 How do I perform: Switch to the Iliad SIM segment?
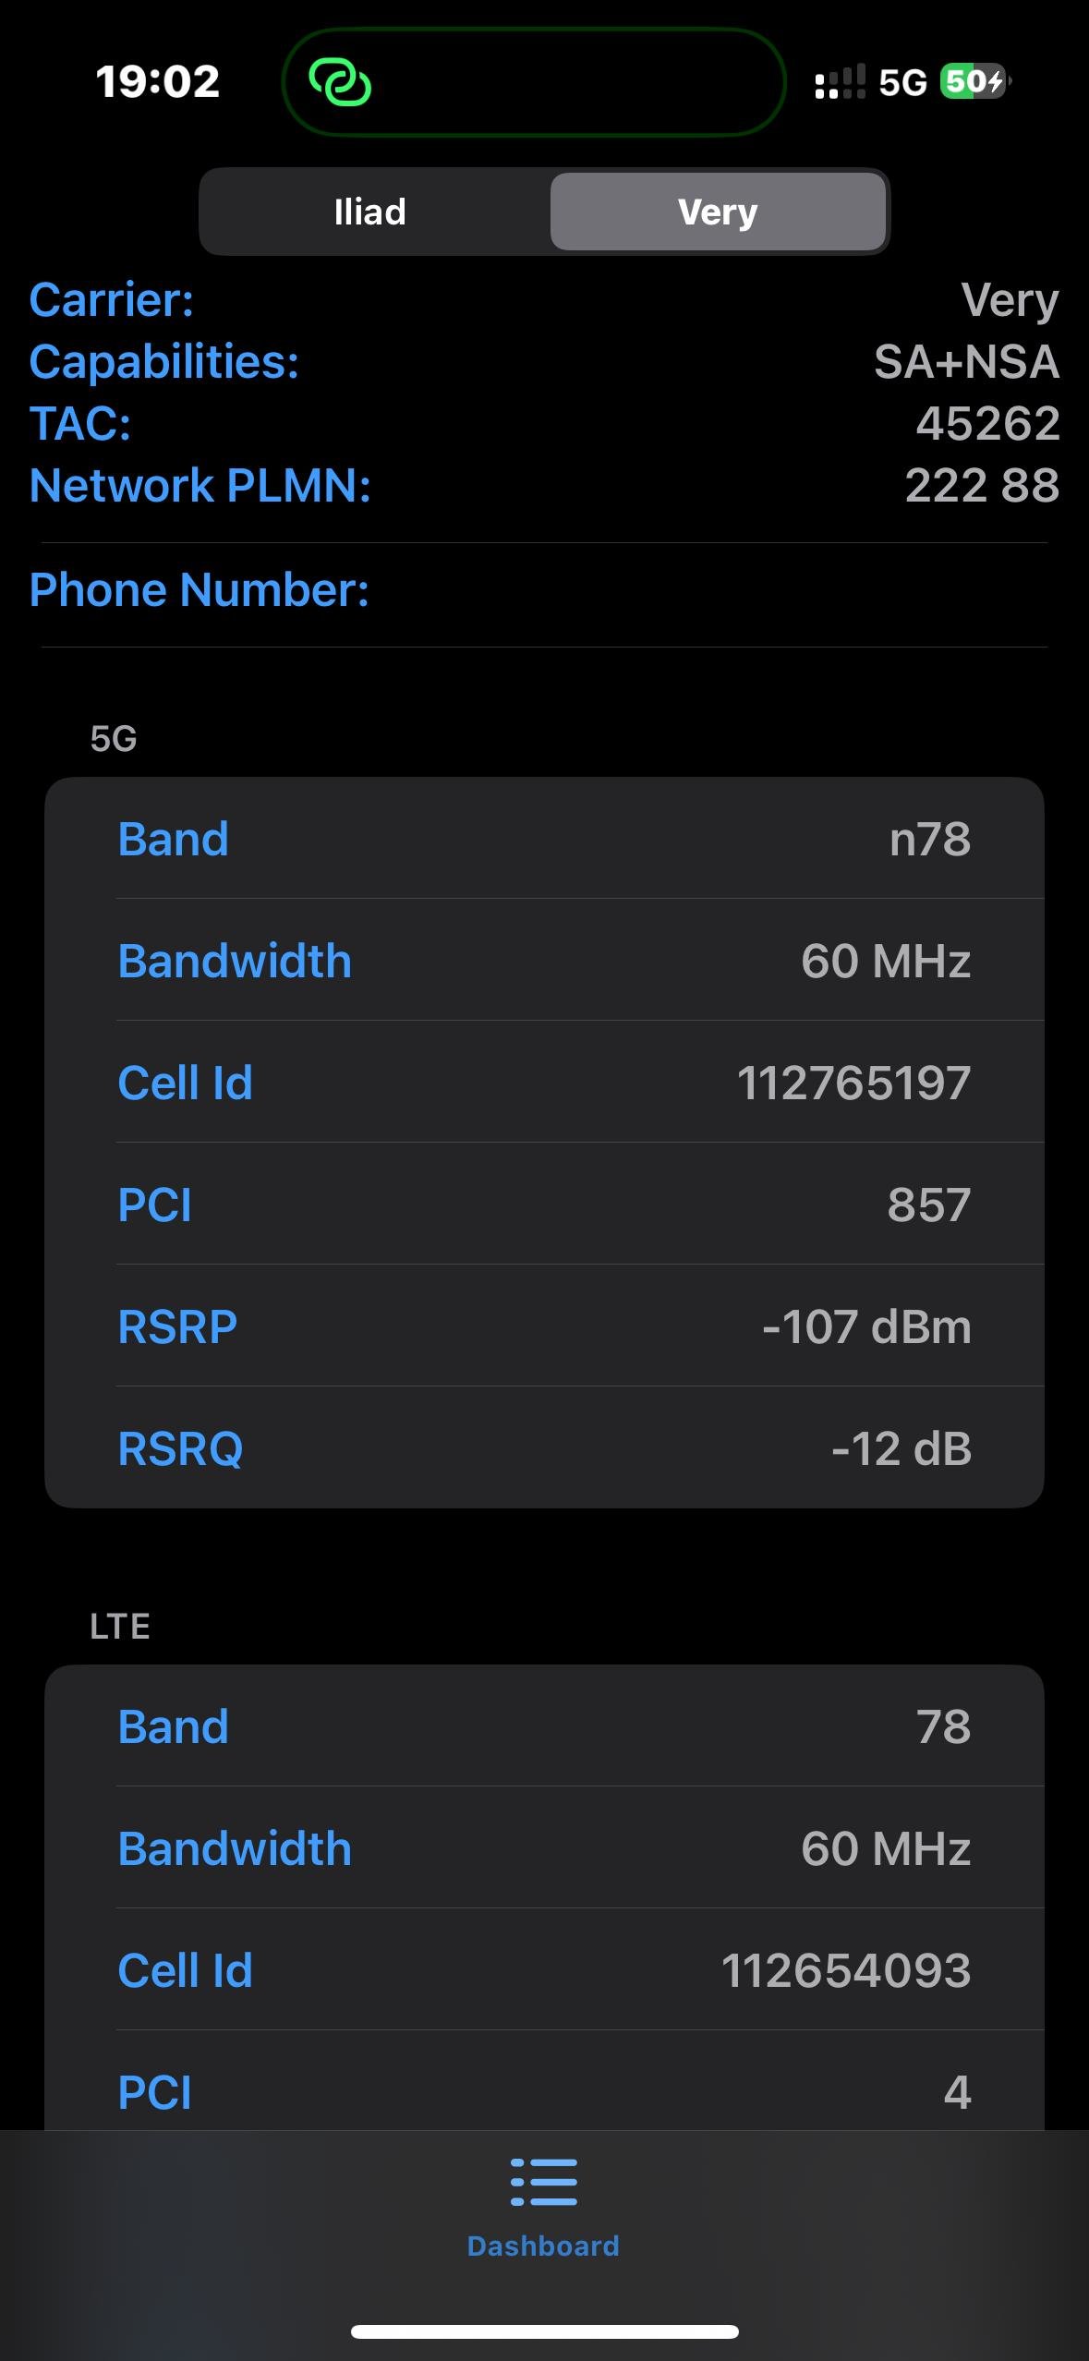click(370, 212)
